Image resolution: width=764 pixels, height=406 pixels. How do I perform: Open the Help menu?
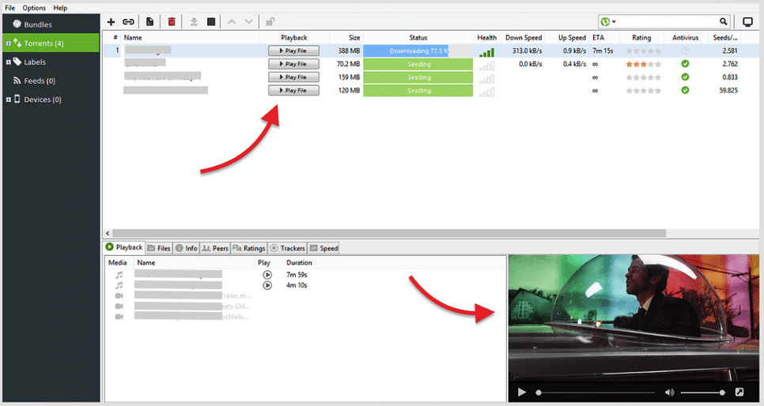tap(60, 8)
